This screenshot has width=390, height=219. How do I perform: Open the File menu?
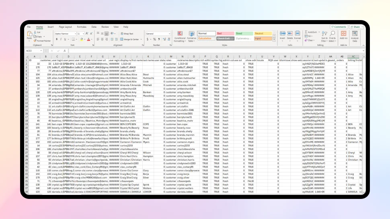click(x=29, y=27)
